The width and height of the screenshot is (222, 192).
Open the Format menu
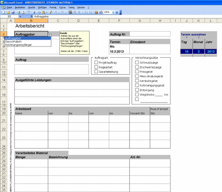click(x=53, y=7)
